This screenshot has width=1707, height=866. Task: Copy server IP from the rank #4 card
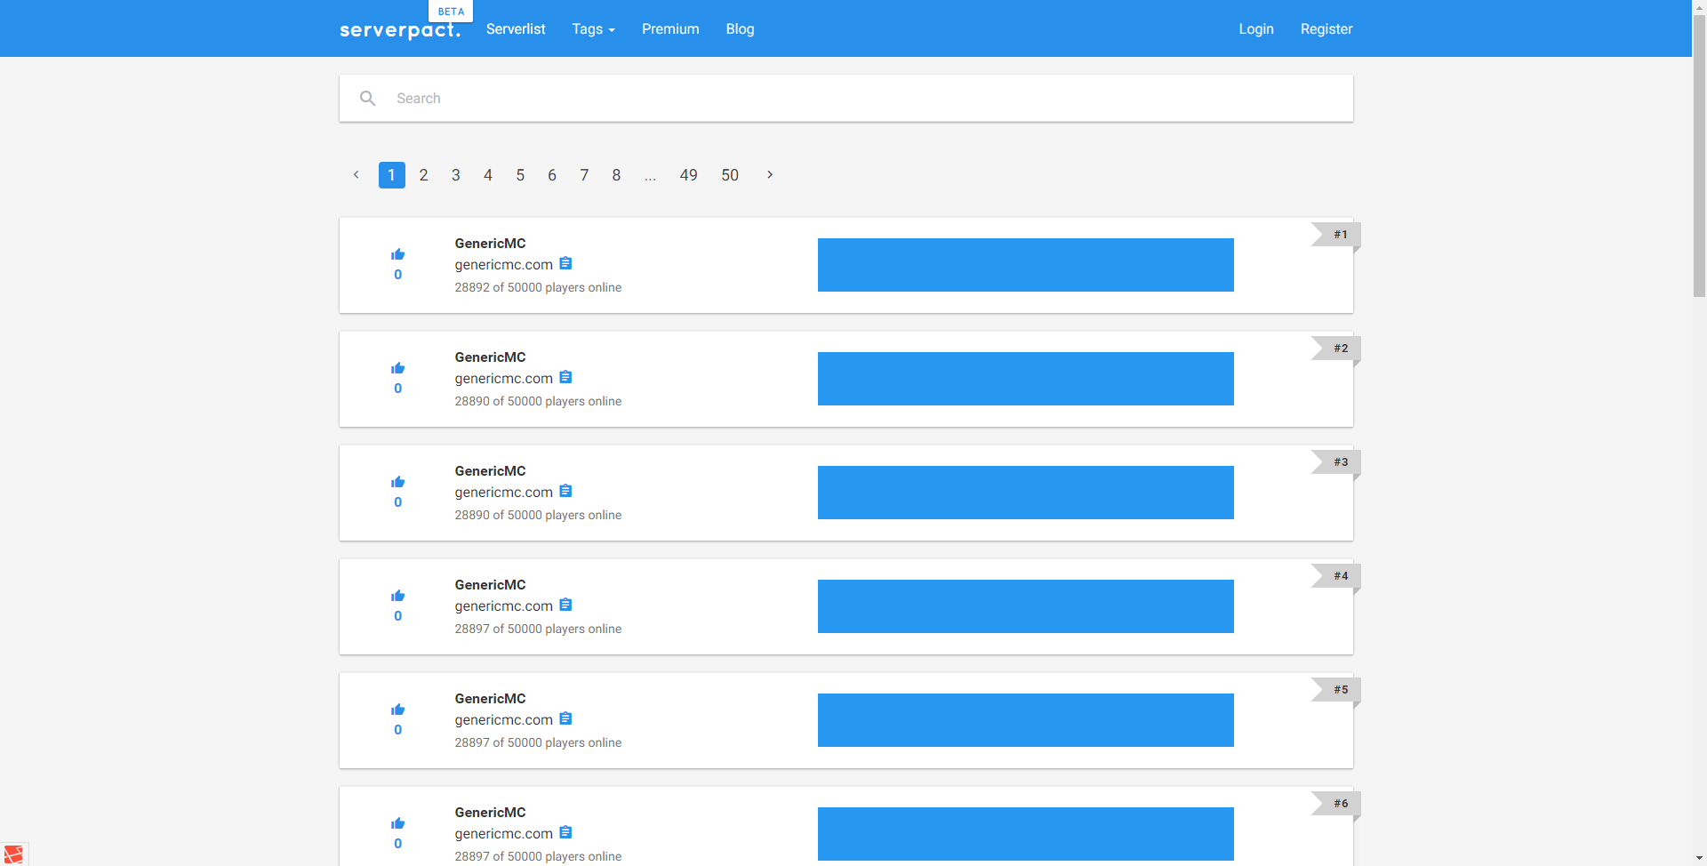(x=565, y=605)
